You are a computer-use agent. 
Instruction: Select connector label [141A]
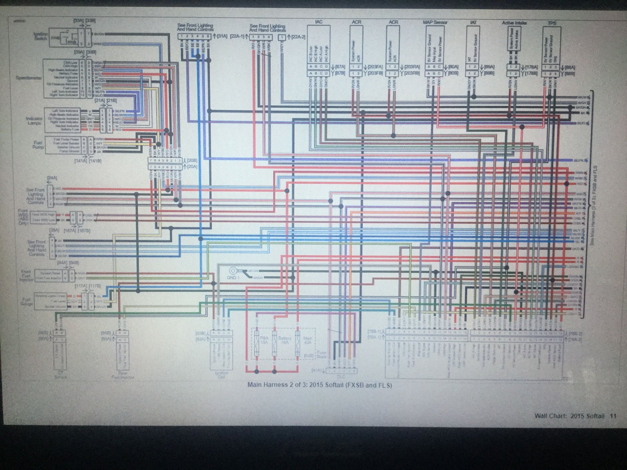pos(81,161)
